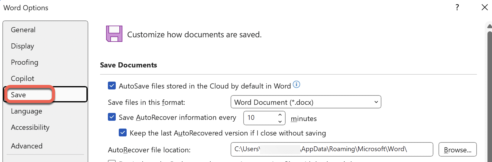This screenshot has width=492, height=162.
Task: Open the Copilot settings category
Action: click(23, 79)
